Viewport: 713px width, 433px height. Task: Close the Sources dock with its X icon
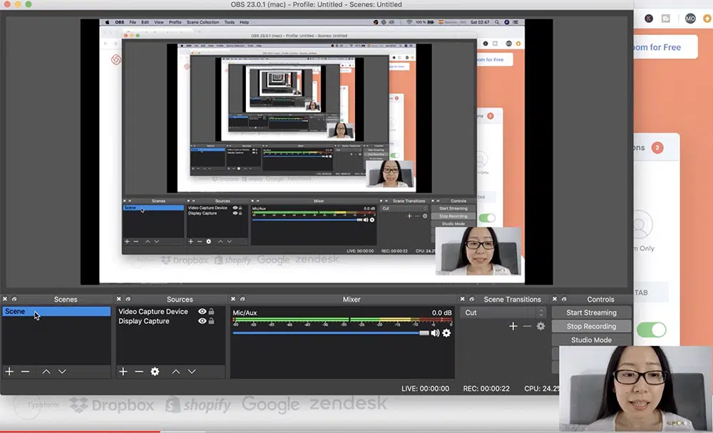tap(118, 299)
